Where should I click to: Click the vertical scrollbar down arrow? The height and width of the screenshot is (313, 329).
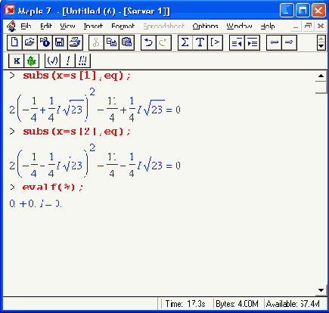(321, 290)
